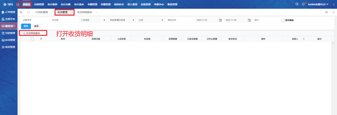337x115 pixels.
Task: Open calendar picker for 2022-11-01 date
Action: click(220, 20)
